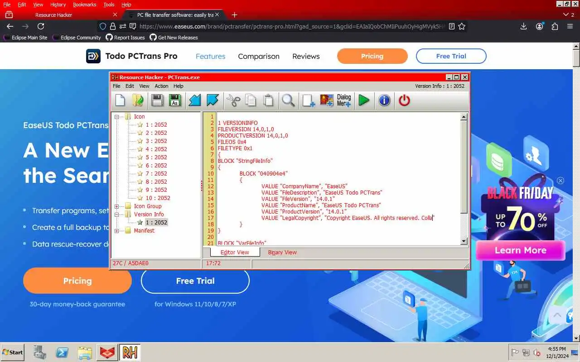The width and height of the screenshot is (580, 362).
Task: Click the large Free Trial button in the page hero
Action: (195, 281)
